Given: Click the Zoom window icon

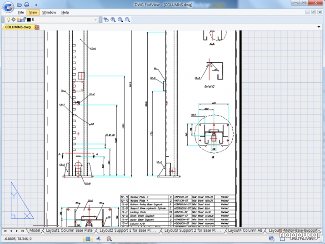Looking at the screenshot, I should click(x=120, y=20).
